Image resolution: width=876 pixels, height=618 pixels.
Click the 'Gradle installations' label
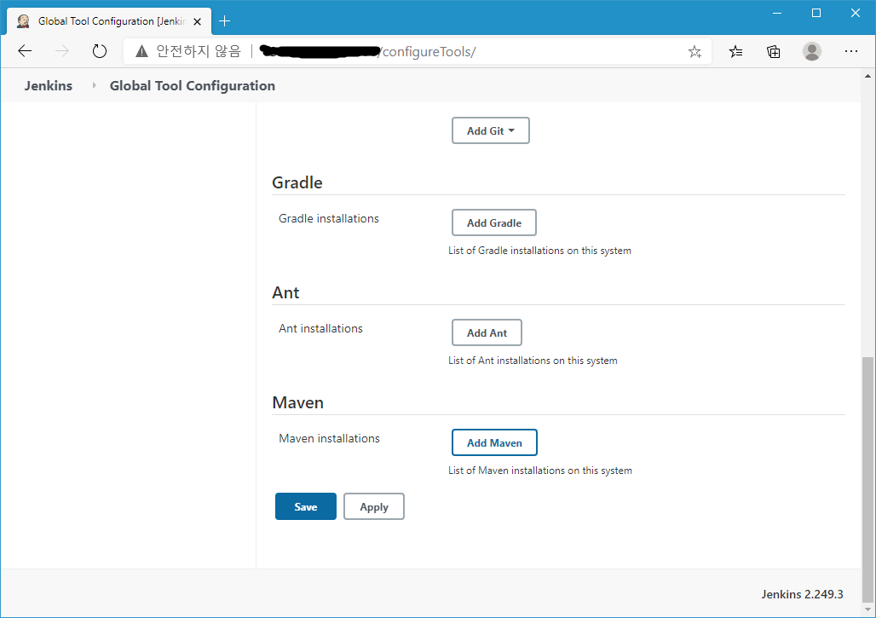pos(329,218)
